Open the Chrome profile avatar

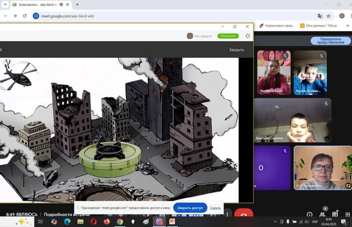point(342,16)
